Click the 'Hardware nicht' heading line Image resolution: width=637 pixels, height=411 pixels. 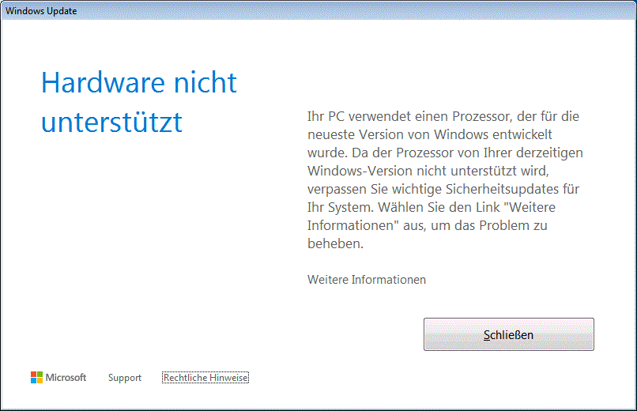tap(139, 82)
